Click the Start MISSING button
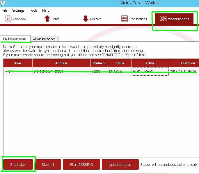This screenshot has width=199, height=174. coord(81,164)
